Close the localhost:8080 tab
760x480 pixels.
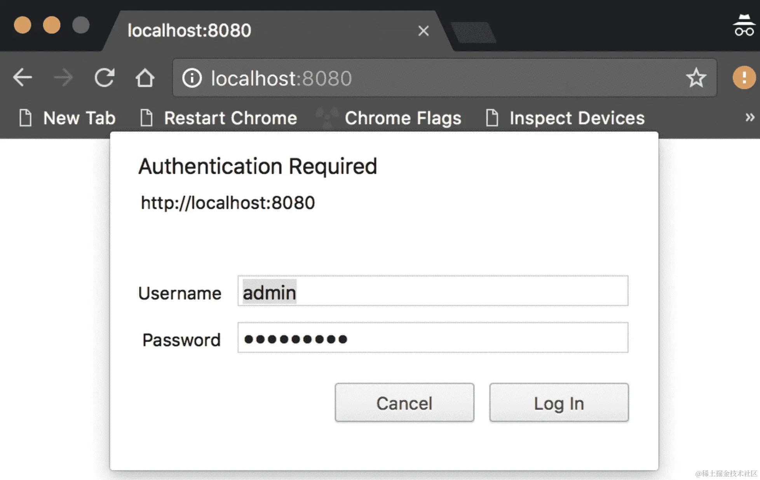tap(423, 30)
